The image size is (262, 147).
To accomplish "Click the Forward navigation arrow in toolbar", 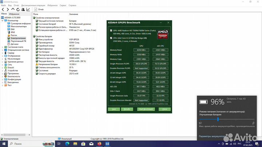I will click(x=8, y=9).
